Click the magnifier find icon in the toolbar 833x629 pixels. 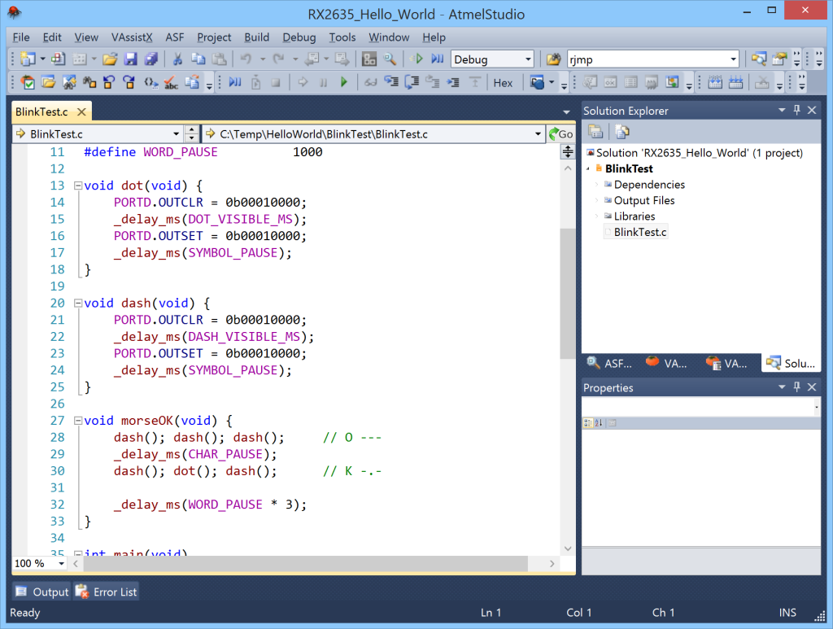pos(390,59)
